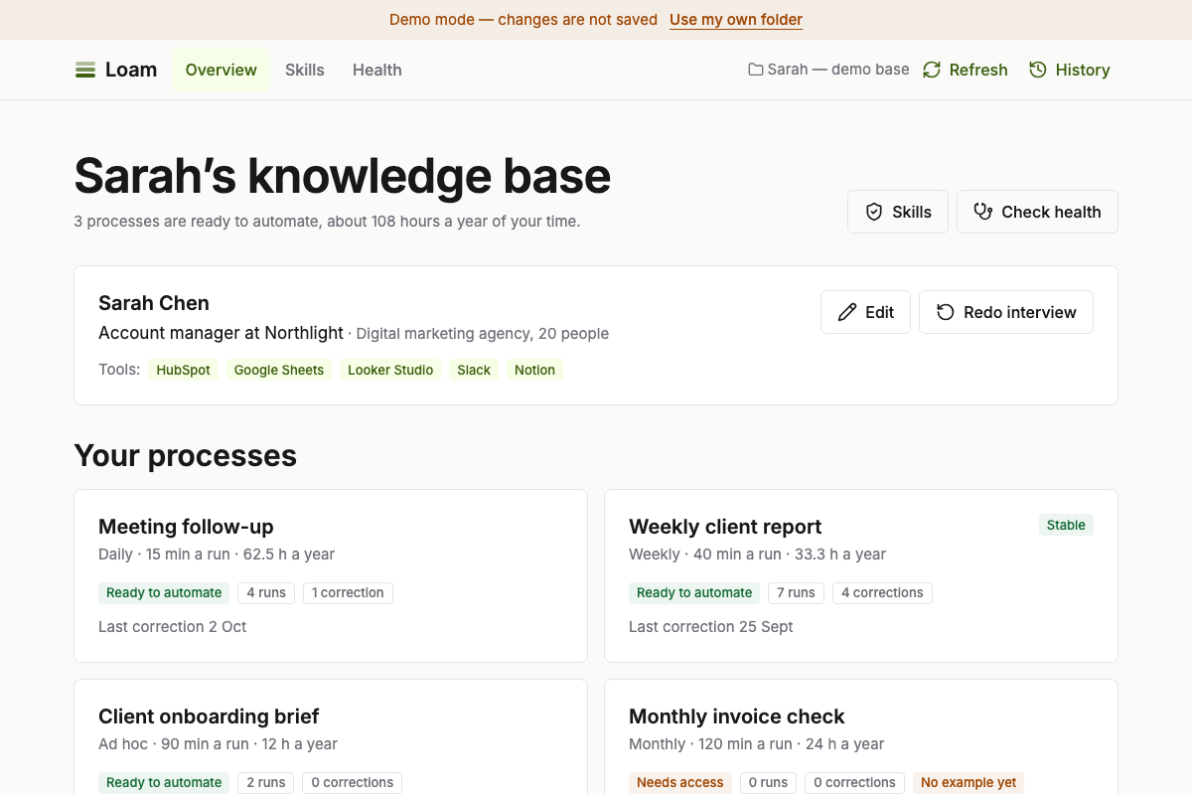The image size is (1192, 795).
Task: Click the Refresh arrows icon
Action: [x=932, y=70]
